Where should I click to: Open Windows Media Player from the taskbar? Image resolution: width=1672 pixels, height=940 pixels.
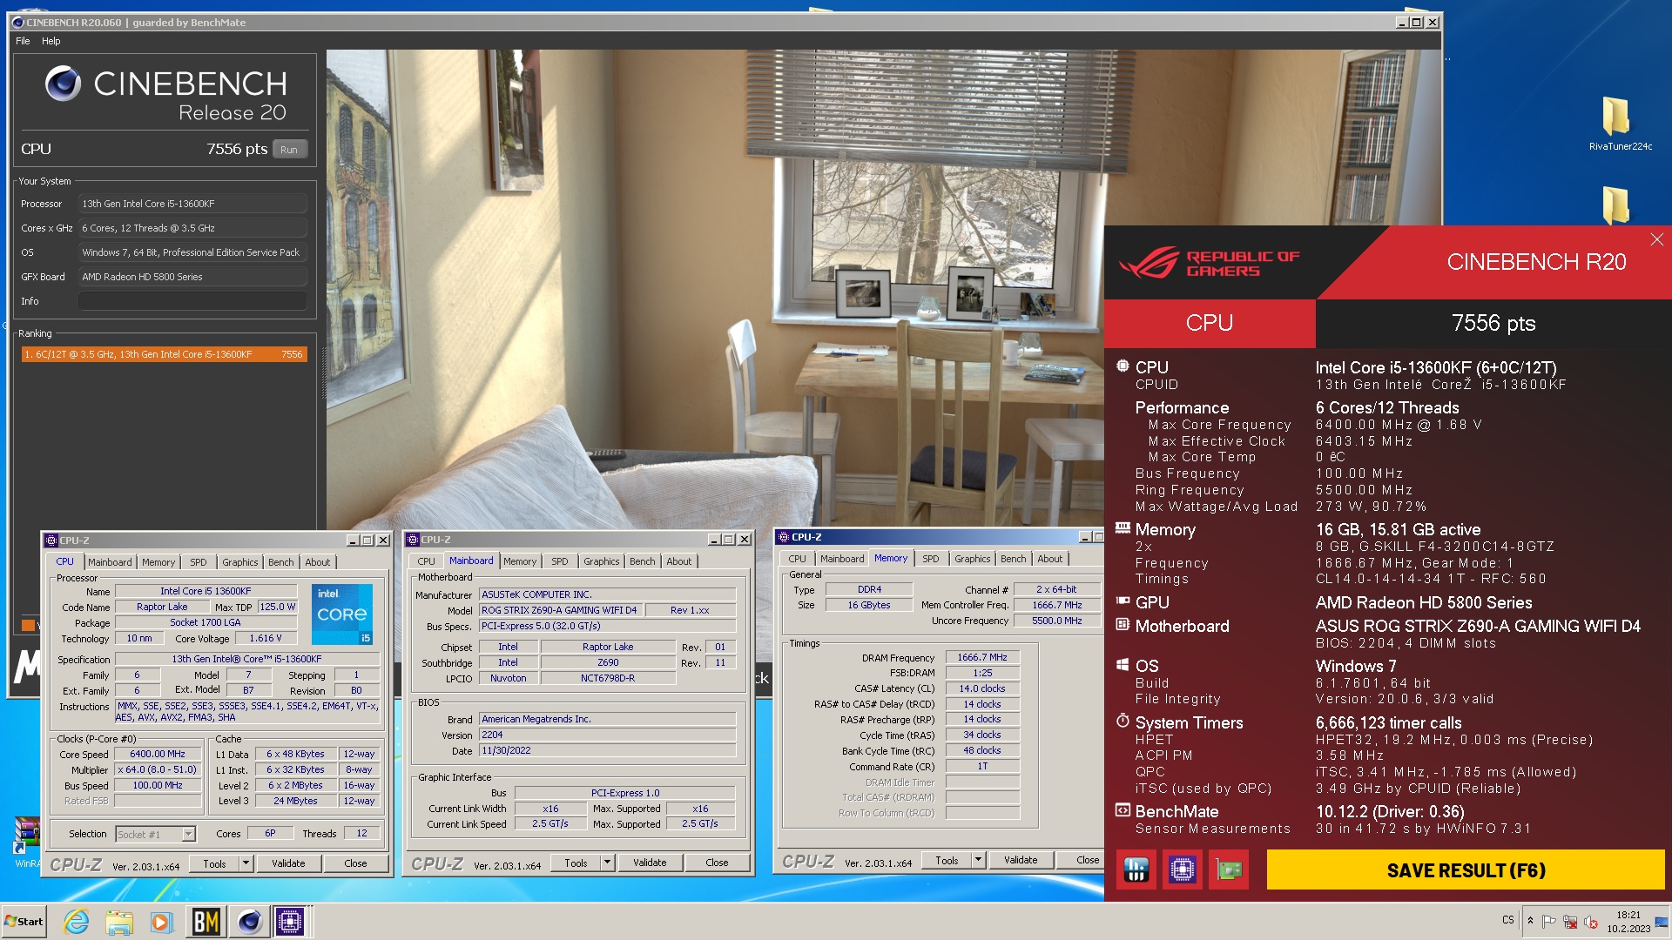[x=161, y=922]
